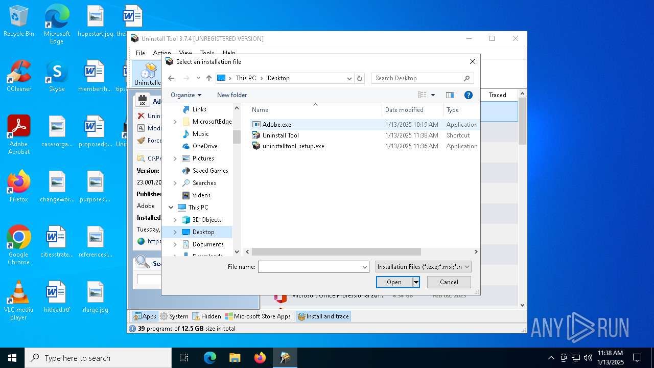
Task: Expand the 3D Objects tree node
Action: click(175, 220)
